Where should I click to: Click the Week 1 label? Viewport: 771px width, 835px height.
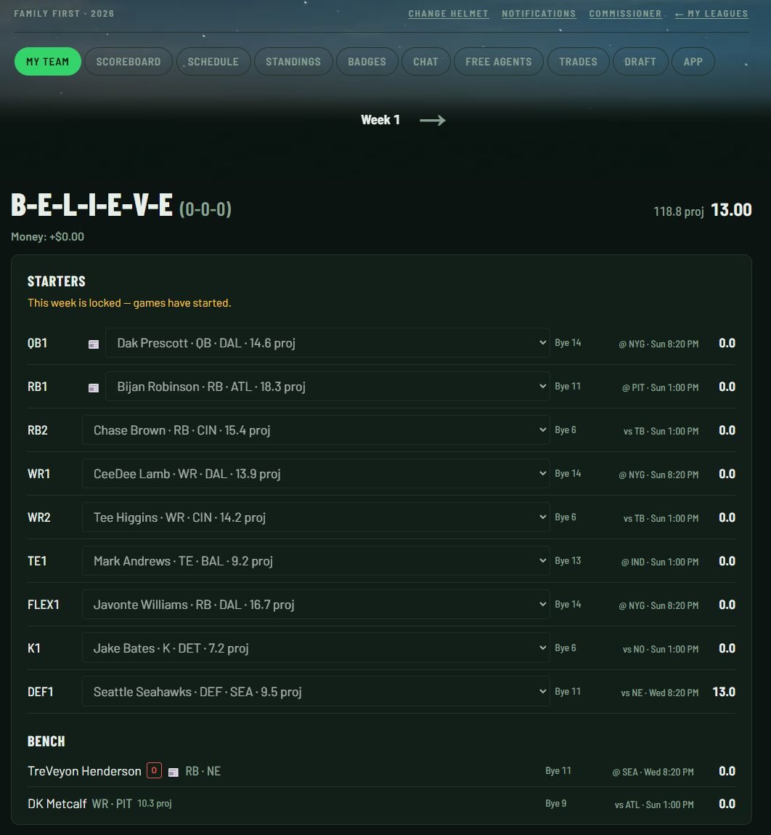click(x=380, y=120)
